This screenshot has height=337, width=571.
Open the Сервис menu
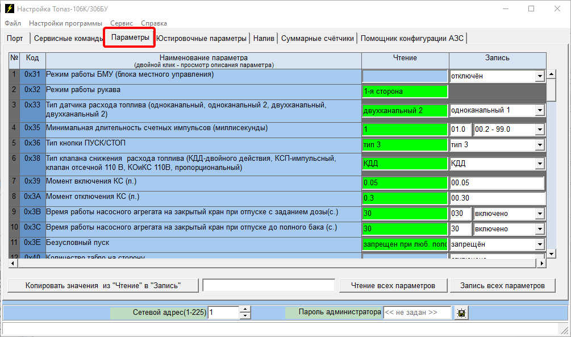click(x=122, y=23)
